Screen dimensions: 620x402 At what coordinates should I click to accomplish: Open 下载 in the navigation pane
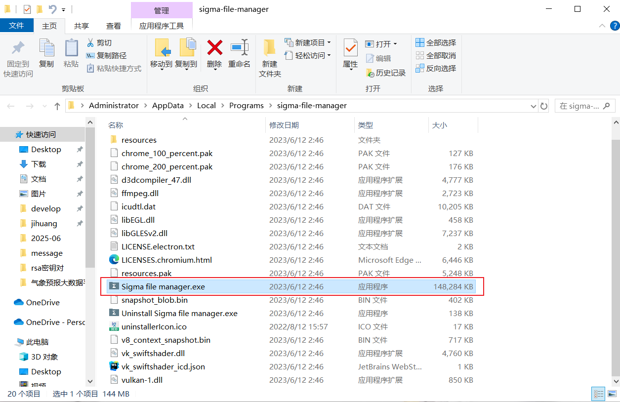tap(39, 164)
